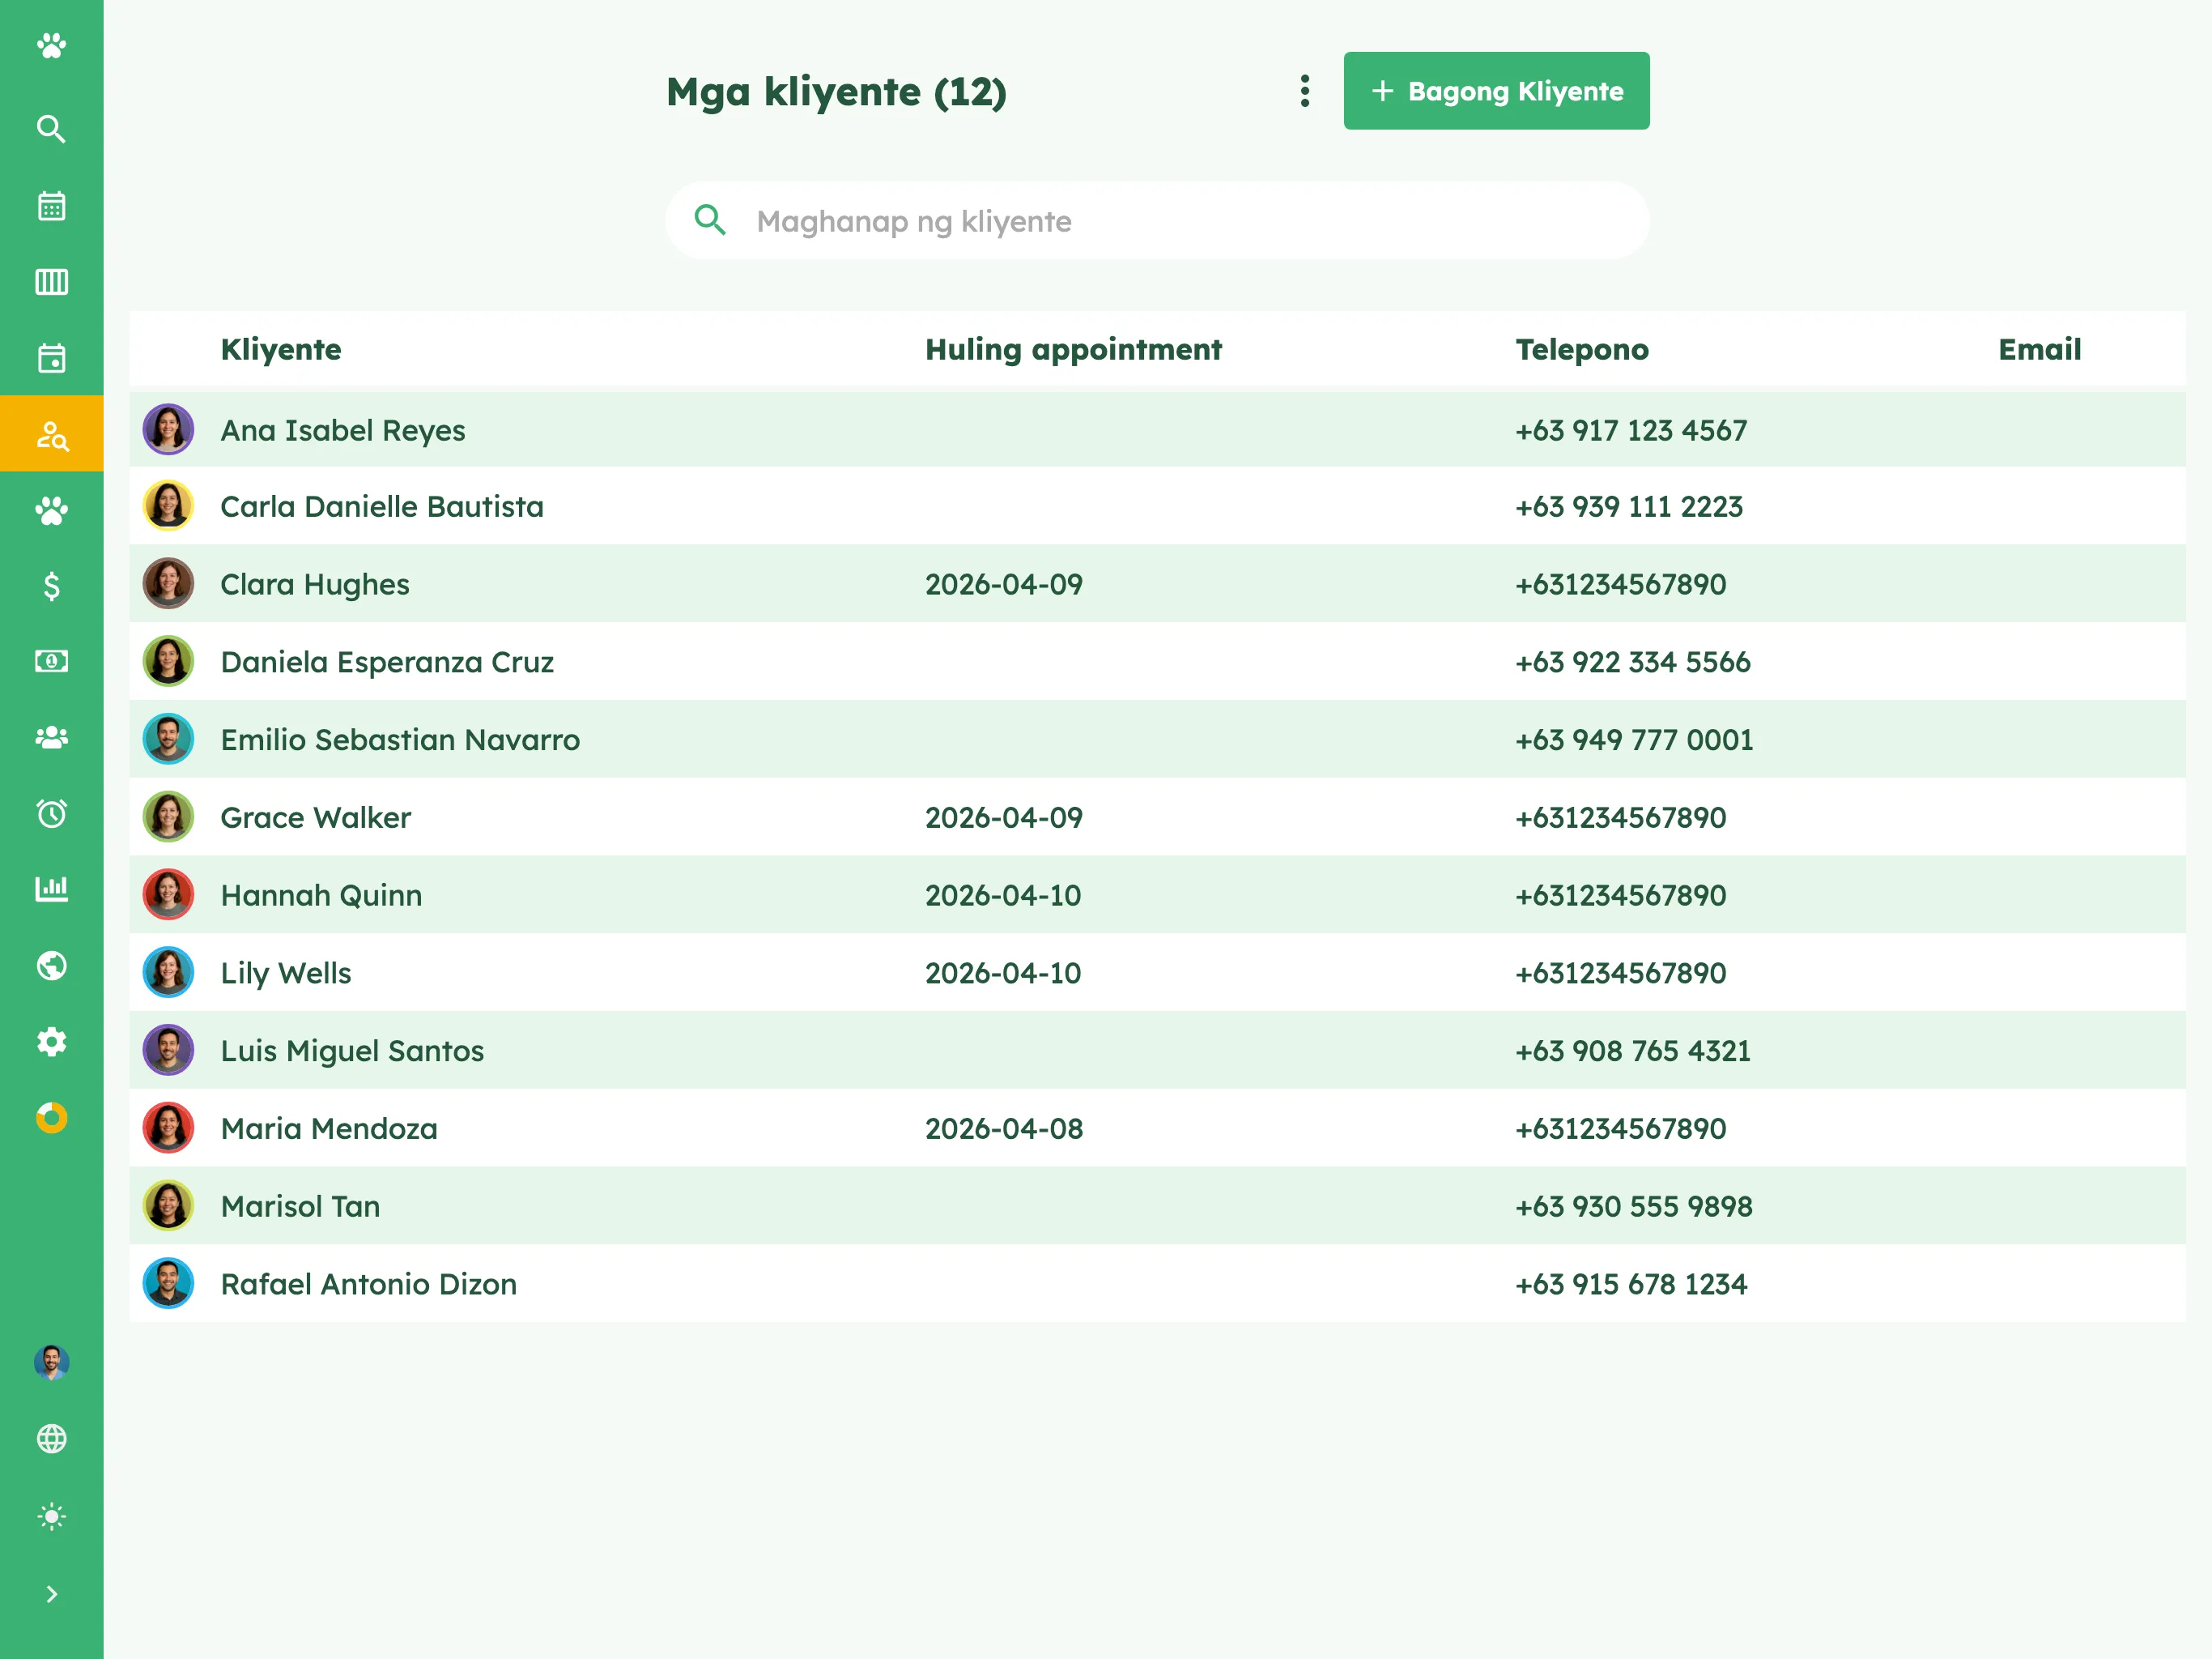Open the three-dot more options menu
Image resolution: width=2212 pixels, height=1659 pixels.
1305,91
